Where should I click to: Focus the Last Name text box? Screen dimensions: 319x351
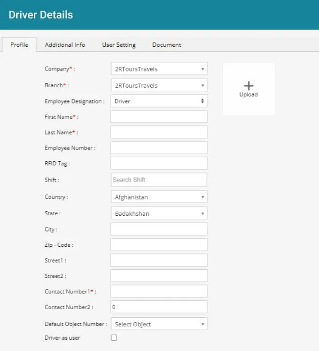pyautogui.click(x=159, y=132)
